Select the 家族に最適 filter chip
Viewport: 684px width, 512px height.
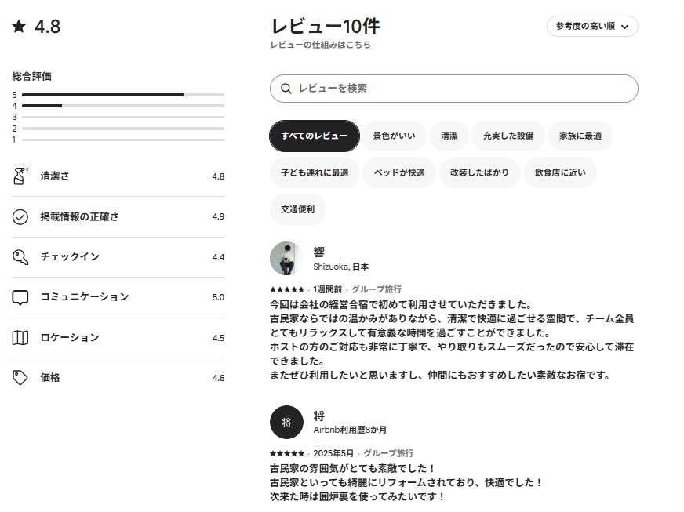(580, 136)
